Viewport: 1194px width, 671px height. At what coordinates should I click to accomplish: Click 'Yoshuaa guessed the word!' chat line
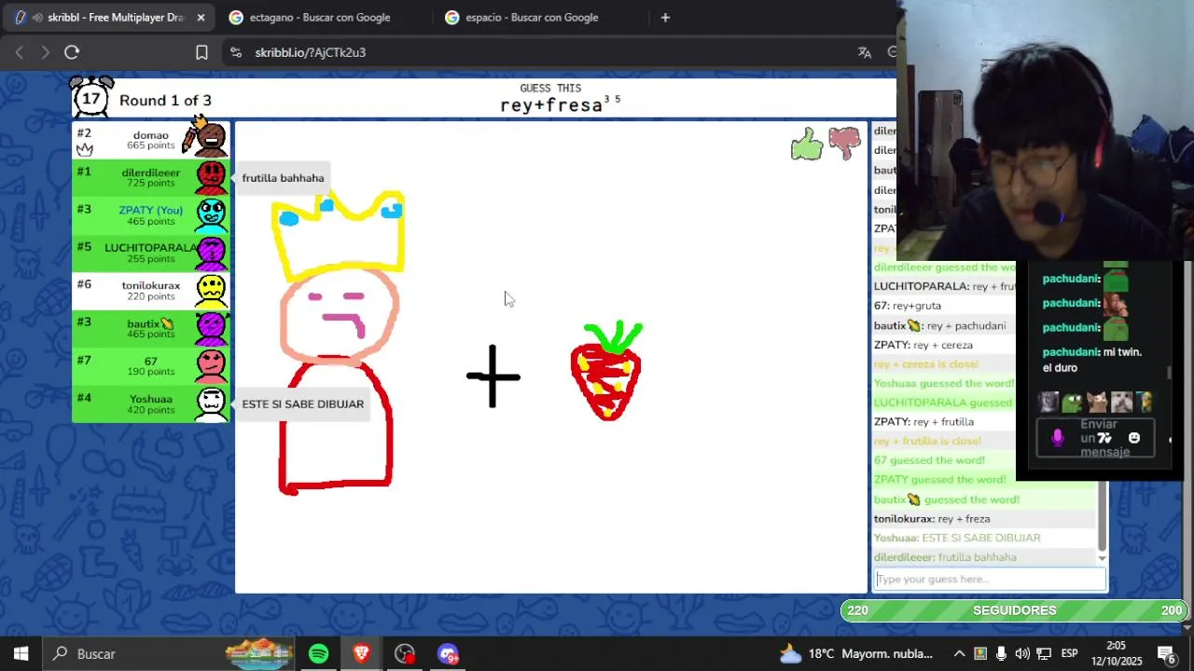[x=943, y=383]
